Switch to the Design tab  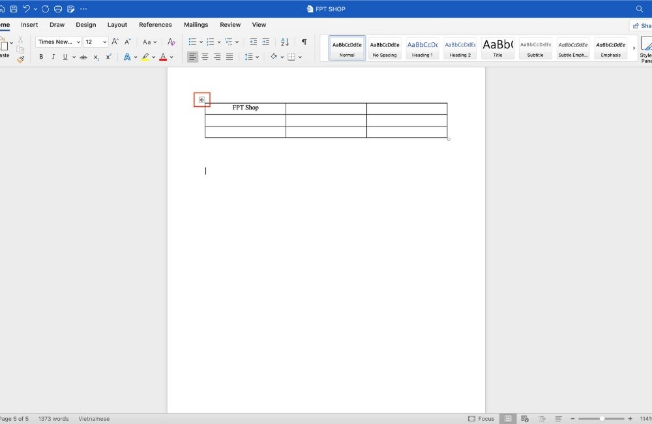coord(85,25)
